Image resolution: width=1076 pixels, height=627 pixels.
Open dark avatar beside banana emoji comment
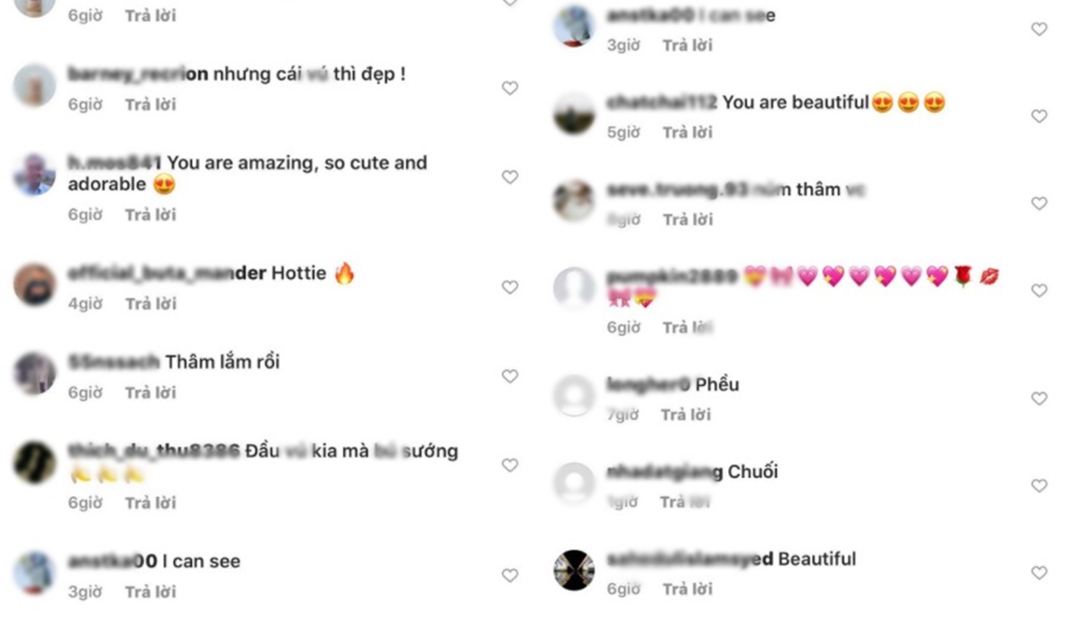tap(35, 462)
